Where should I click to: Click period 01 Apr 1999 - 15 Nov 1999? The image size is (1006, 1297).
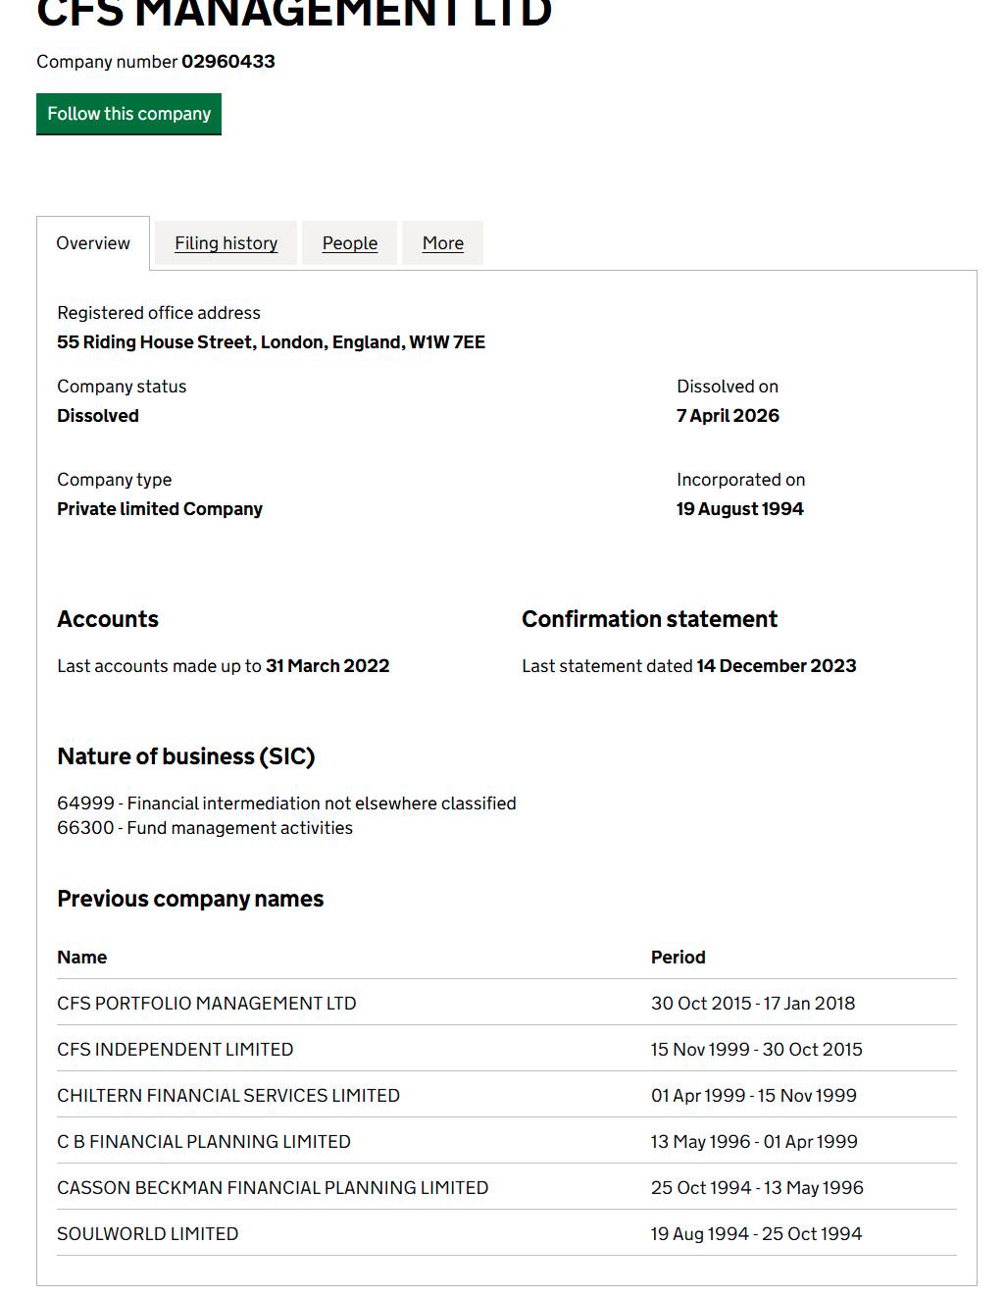click(754, 1096)
